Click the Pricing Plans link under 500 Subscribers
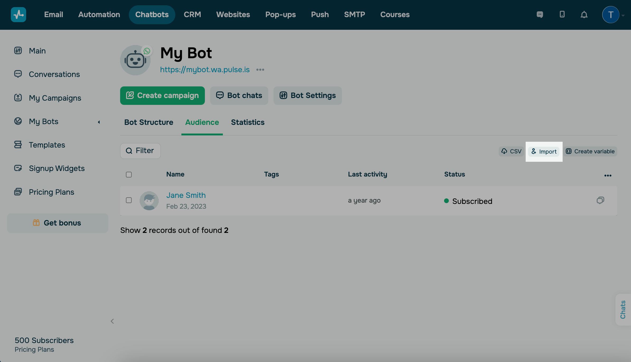 point(34,349)
